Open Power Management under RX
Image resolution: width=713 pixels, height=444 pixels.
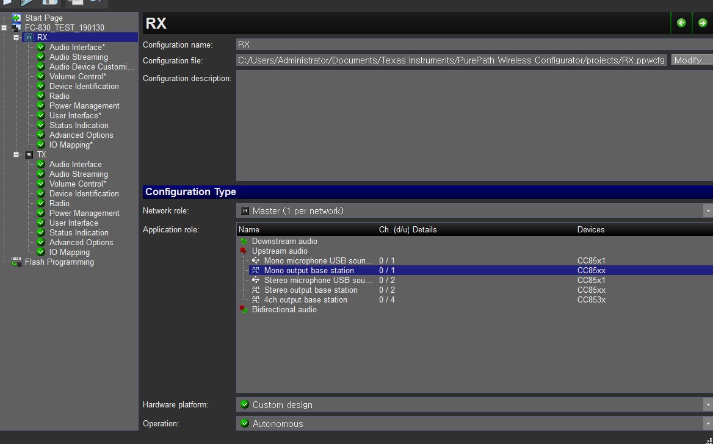[x=84, y=106]
